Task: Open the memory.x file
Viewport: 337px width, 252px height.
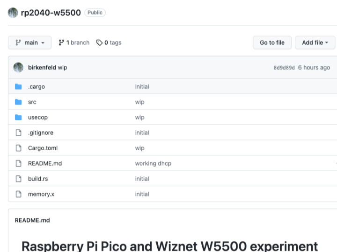Action: pyautogui.click(x=41, y=194)
